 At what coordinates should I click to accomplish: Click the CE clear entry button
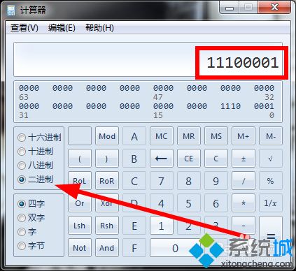click(x=189, y=159)
